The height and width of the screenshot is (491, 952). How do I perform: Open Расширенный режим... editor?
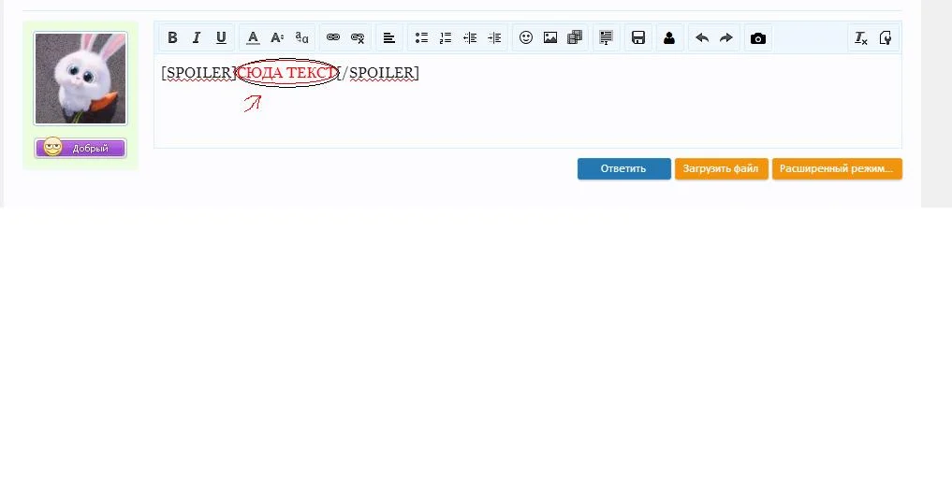coord(837,168)
